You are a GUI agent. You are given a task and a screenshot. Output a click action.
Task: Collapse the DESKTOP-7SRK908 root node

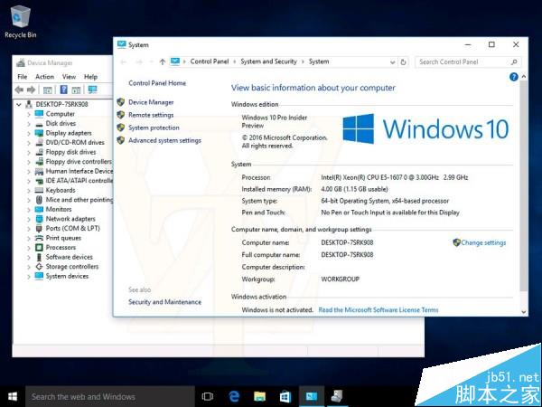[x=20, y=104]
